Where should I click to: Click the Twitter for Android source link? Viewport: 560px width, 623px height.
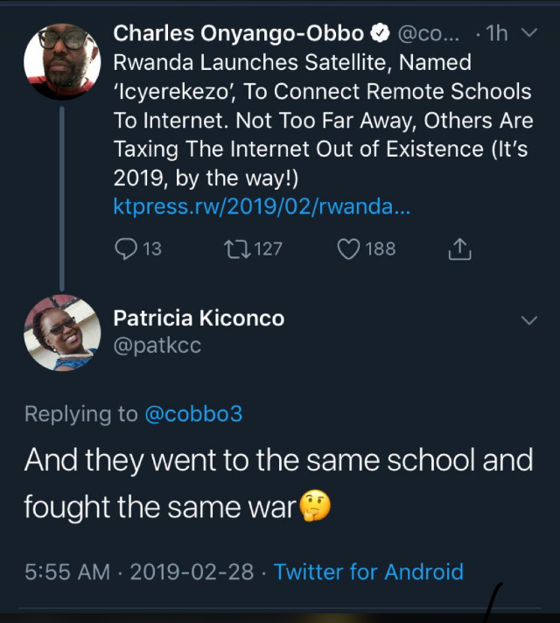coord(368,572)
